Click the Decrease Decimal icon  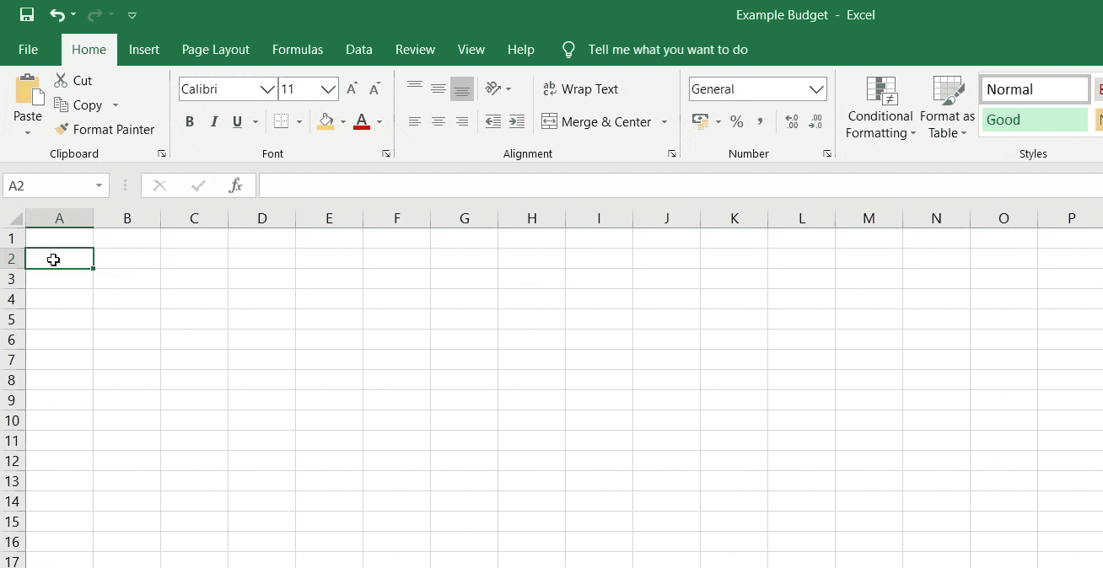[815, 122]
